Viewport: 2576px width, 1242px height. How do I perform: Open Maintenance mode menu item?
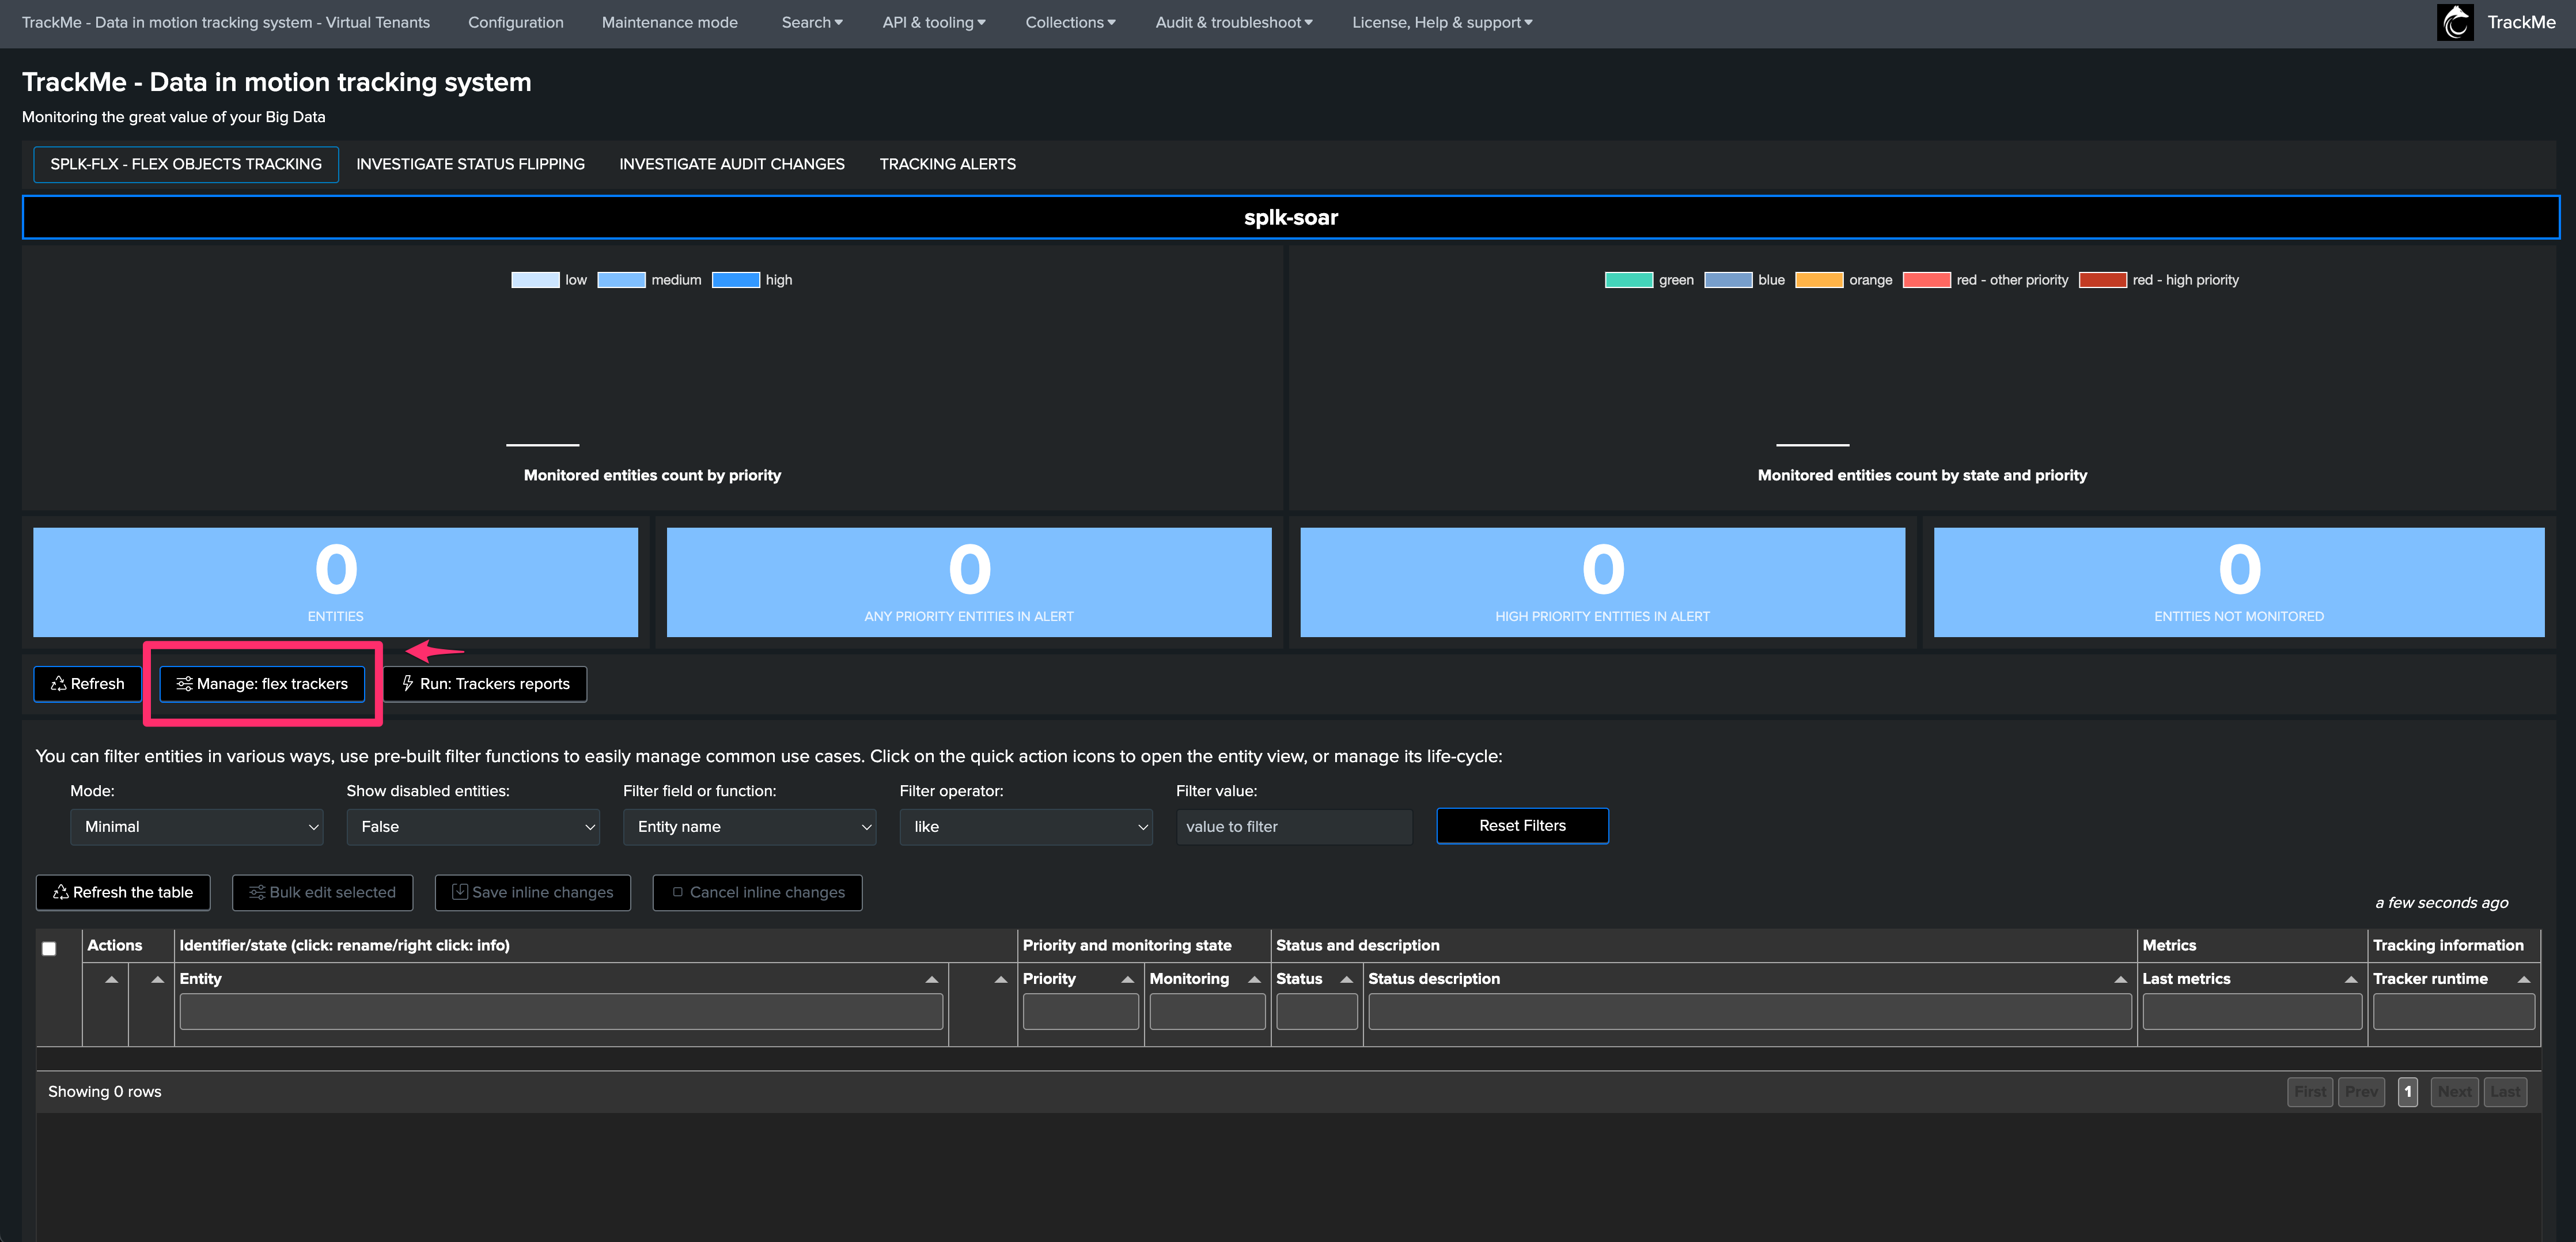(670, 22)
